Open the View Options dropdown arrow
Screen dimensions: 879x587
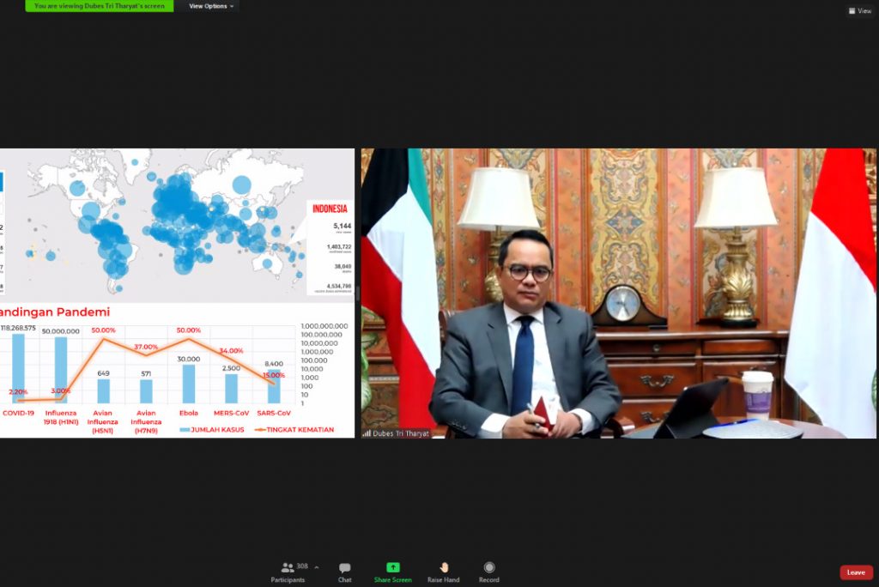tap(233, 6)
